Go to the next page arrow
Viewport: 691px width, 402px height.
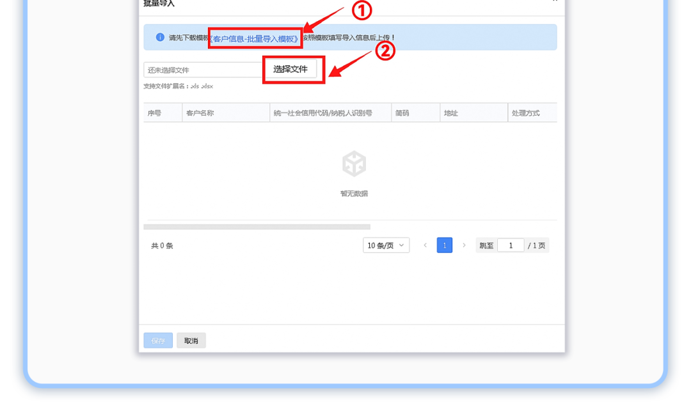pyautogui.click(x=464, y=245)
